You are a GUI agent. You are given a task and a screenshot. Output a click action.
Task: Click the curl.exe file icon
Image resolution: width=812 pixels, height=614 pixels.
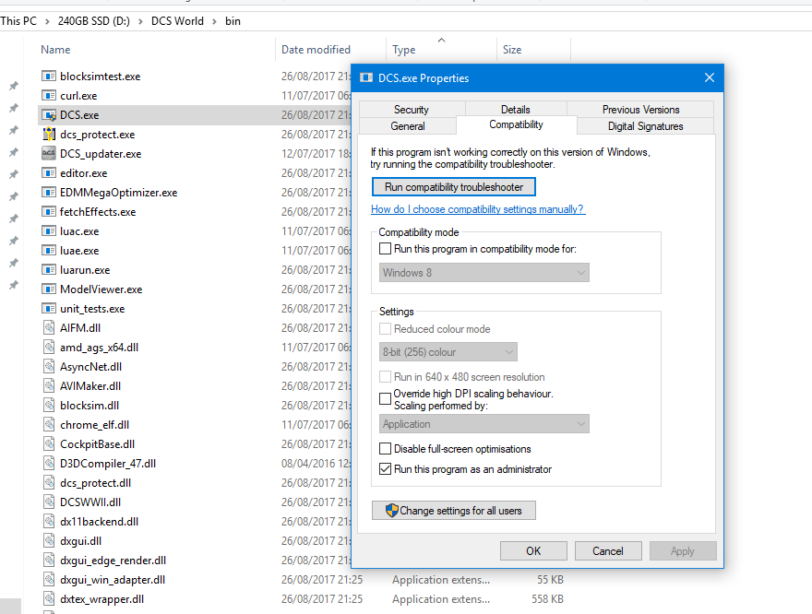tap(49, 96)
